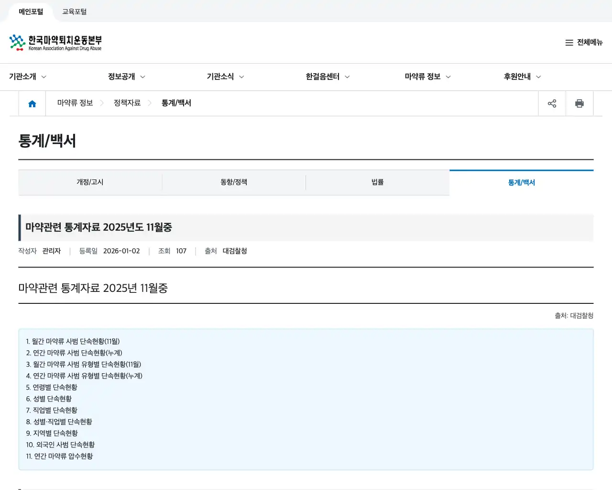Image resolution: width=612 pixels, height=490 pixels.
Task: Click the print icon above the article
Action: (579, 103)
